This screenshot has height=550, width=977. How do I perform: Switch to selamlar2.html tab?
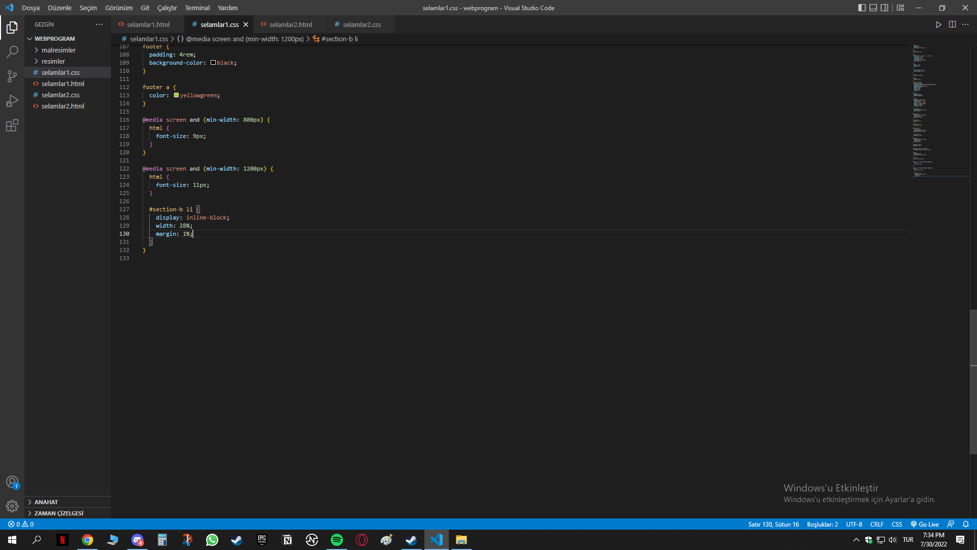[x=291, y=24]
